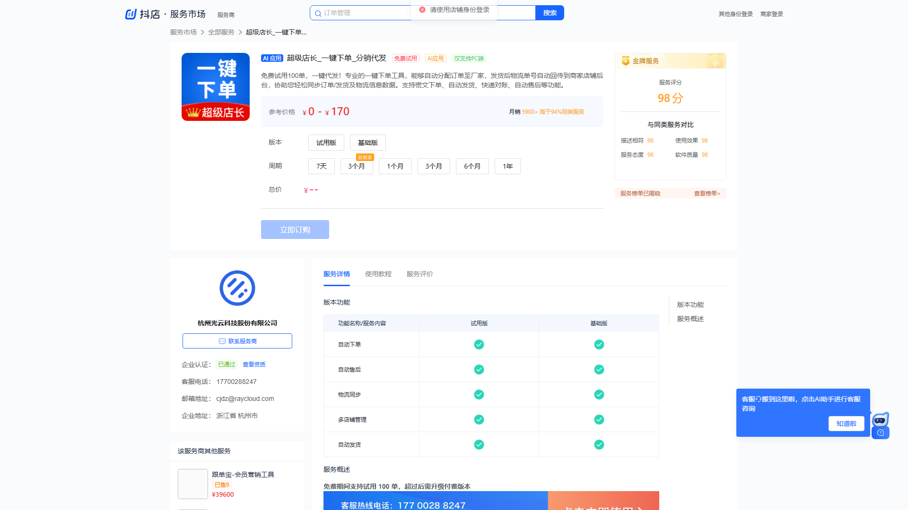This screenshot has width=908, height=510.
Task: Click the checkmark for 自动售后 in 试用版 column
Action: (x=479, y=369)
